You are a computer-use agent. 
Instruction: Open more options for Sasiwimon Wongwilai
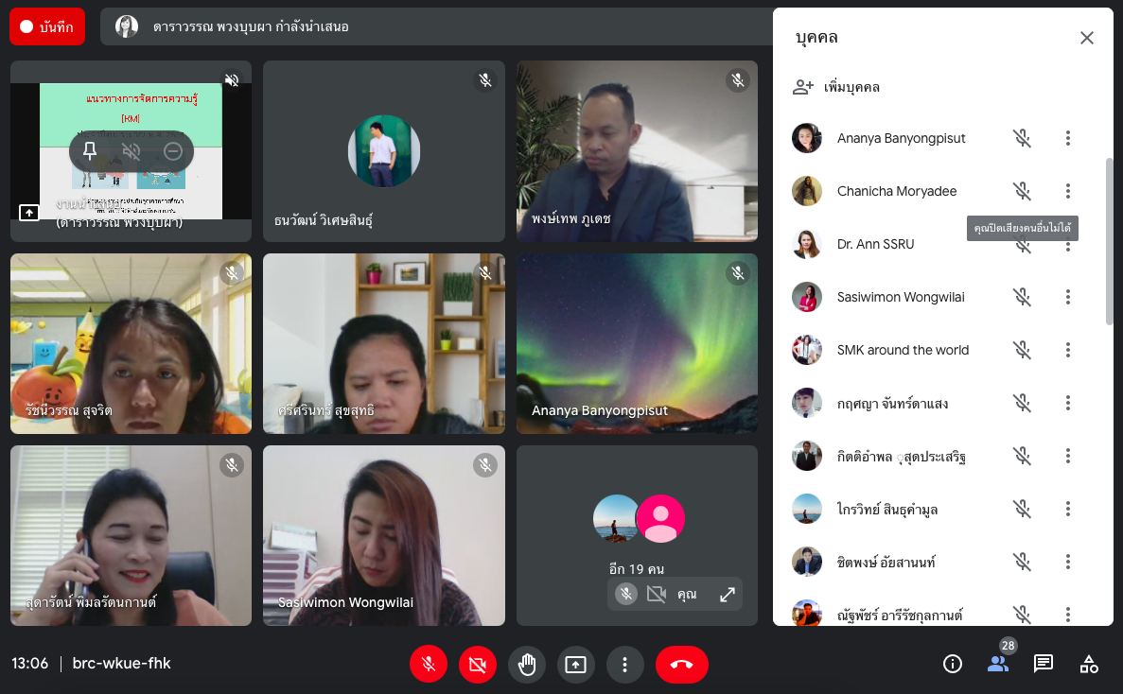pyautogui.click(x=1067, y=297)
